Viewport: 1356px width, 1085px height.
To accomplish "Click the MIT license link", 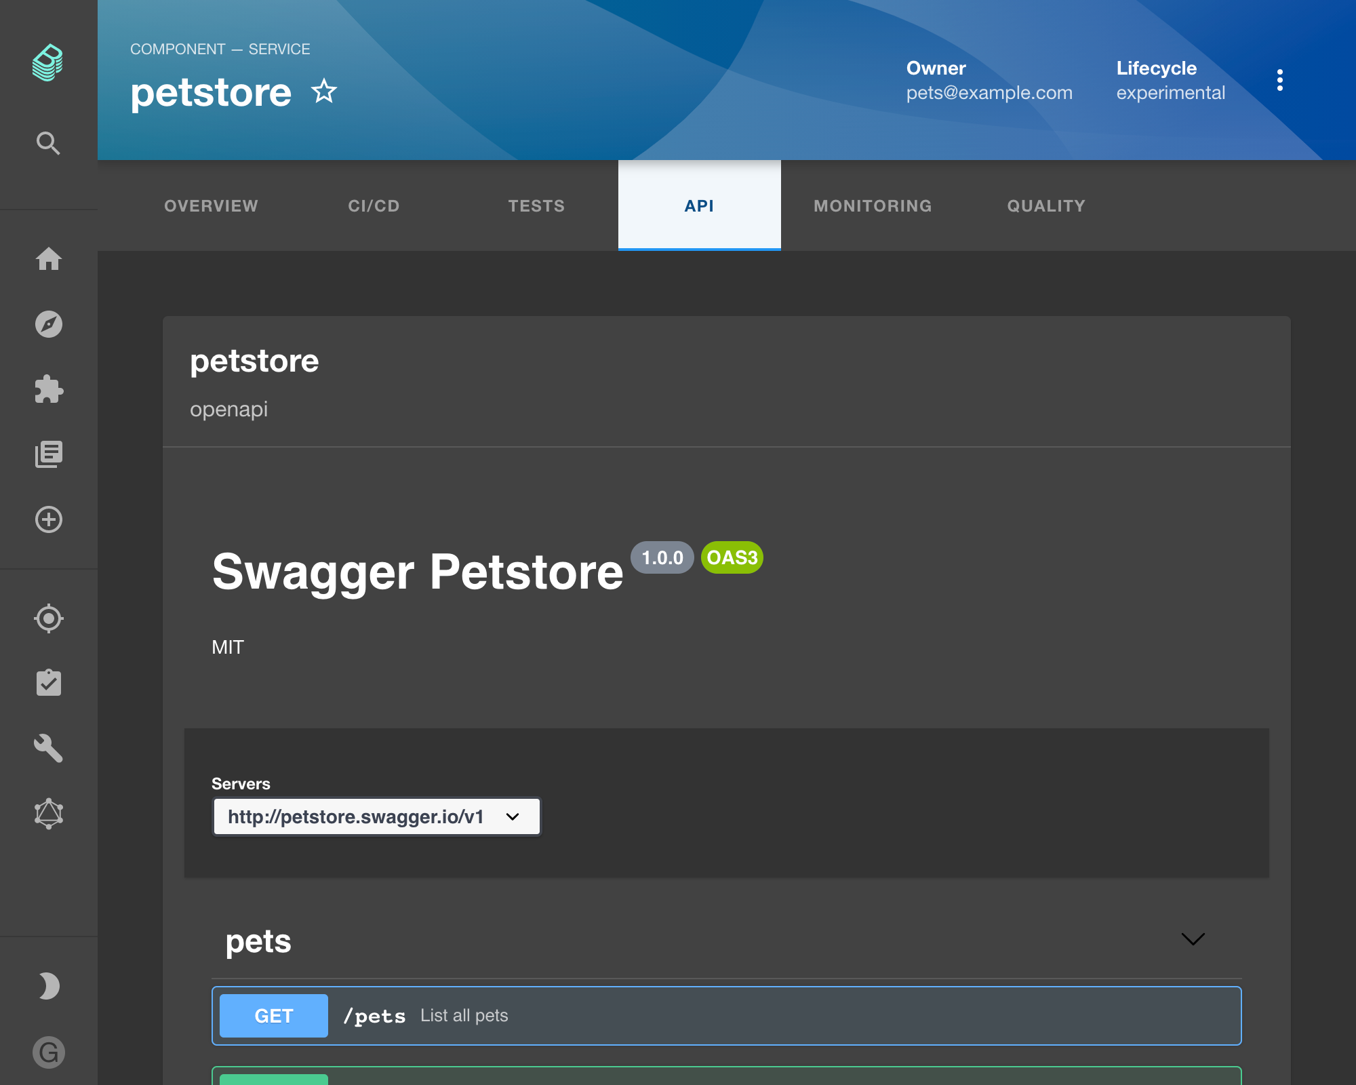I will click(x=228, y=647).
